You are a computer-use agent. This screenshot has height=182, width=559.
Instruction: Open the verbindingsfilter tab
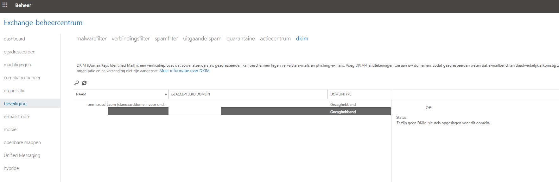coord(130,39)
